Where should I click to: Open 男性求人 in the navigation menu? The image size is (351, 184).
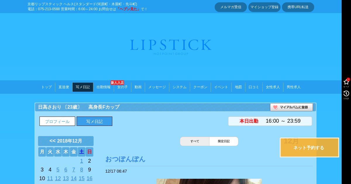pos(294,87)
